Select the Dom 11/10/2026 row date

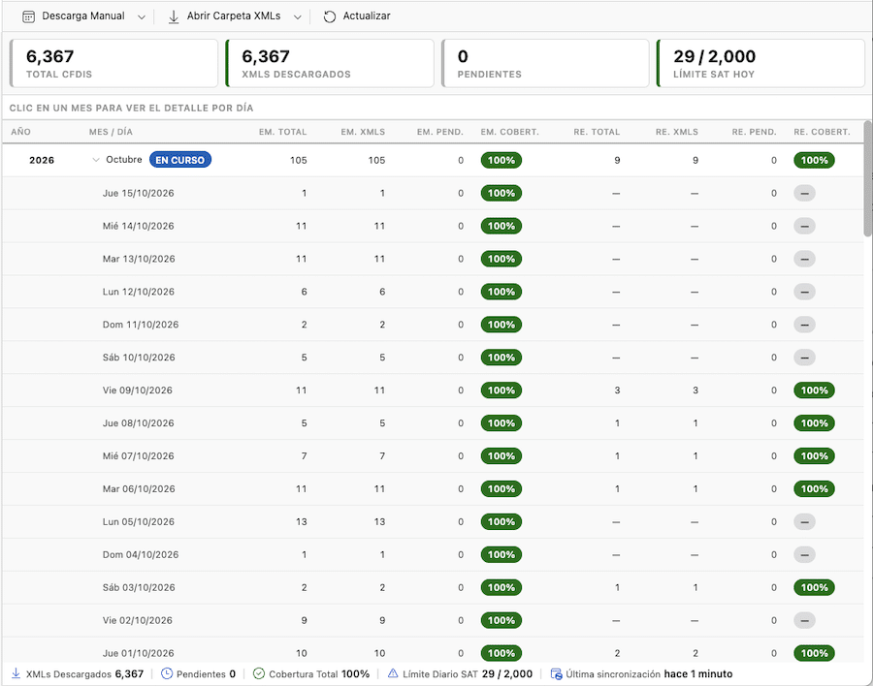point(141,325)
